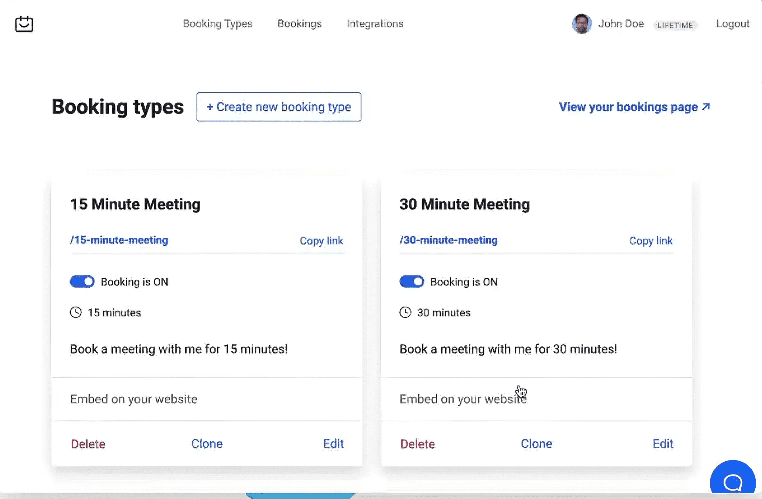Delete the 30 Minute Meeting booking type
The width and height of the screenshot is (762, 499).
click(x=417, y=444)
